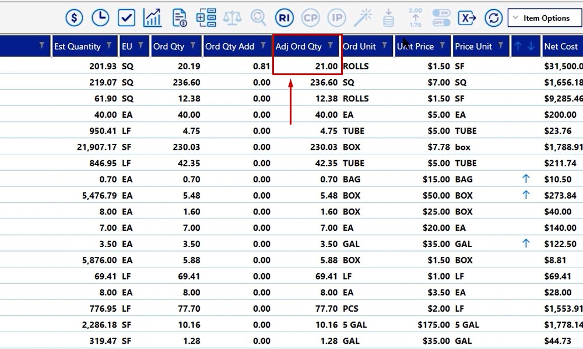Click the magic wand icon
Screen dimensions: 583x349
pyautogui.click(x=363, y=18)
